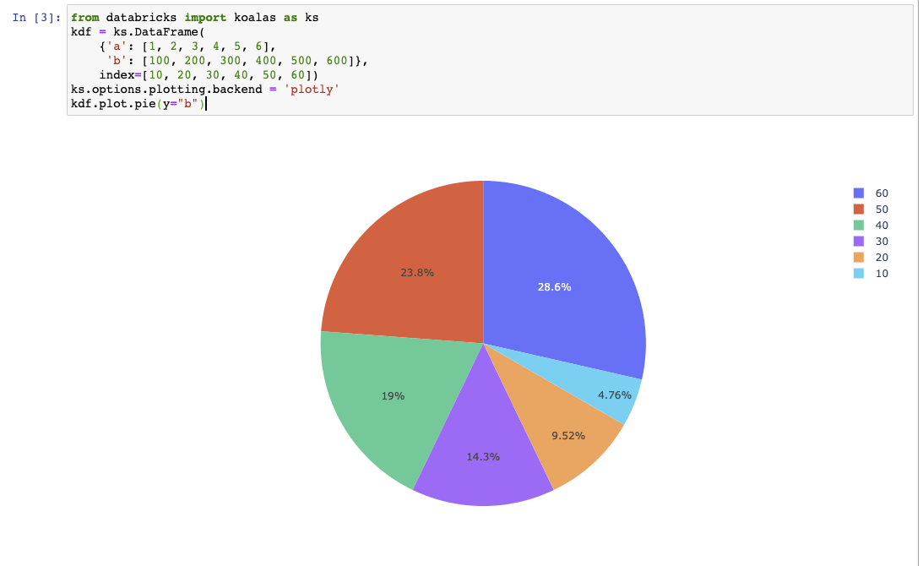
Task: Toggle legend entry 10 visibility
Action: point(871,273)
